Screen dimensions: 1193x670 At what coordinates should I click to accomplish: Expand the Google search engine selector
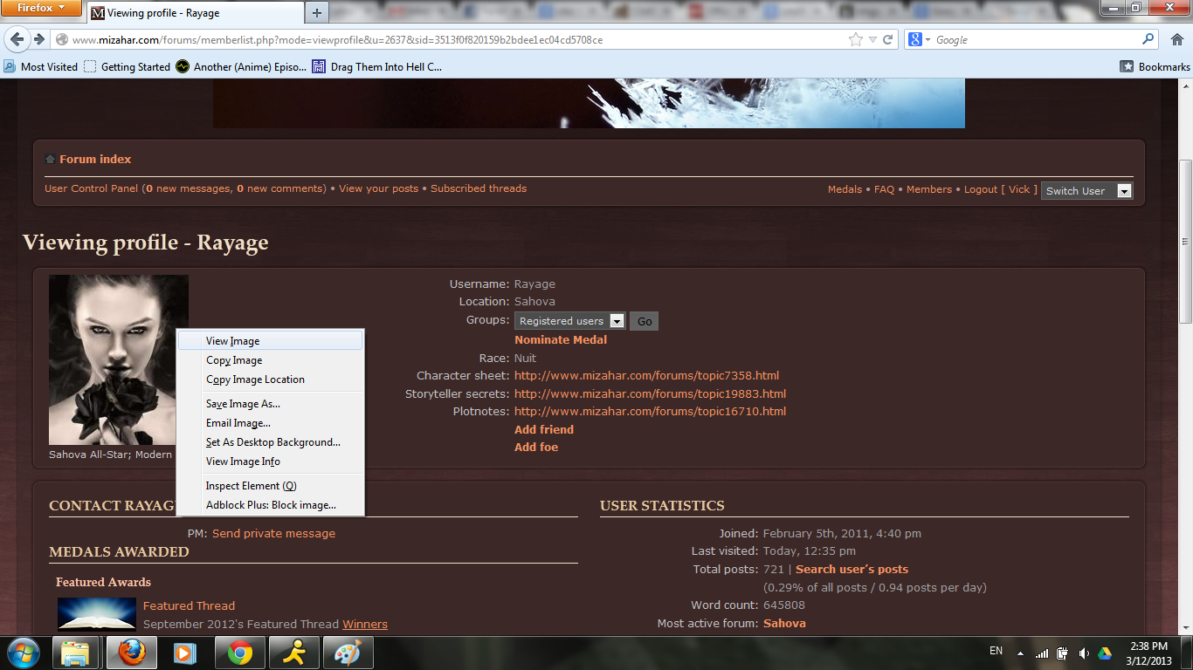point(921,39)
